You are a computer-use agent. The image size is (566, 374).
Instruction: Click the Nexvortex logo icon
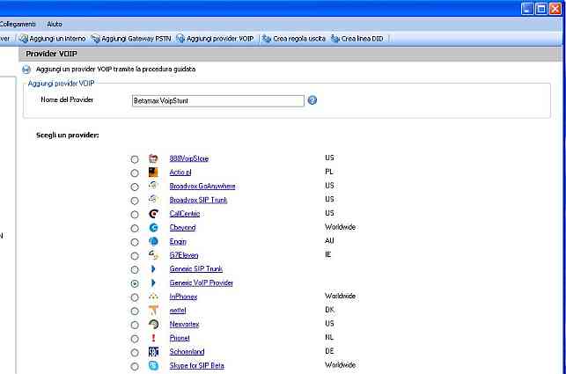(153, 324)
